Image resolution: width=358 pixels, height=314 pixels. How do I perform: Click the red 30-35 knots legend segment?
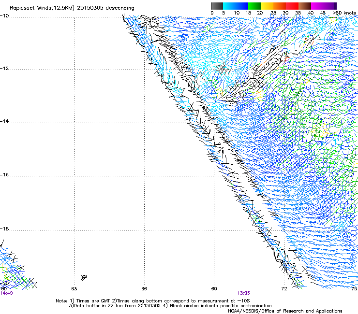click(292, 6)
